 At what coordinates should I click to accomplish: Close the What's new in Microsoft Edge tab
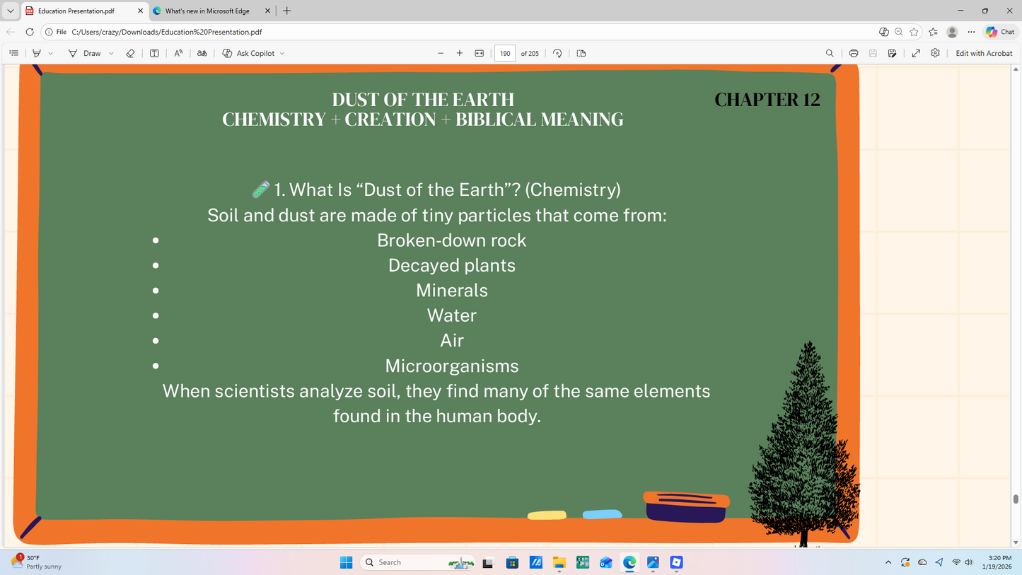(x=267, y=11)
